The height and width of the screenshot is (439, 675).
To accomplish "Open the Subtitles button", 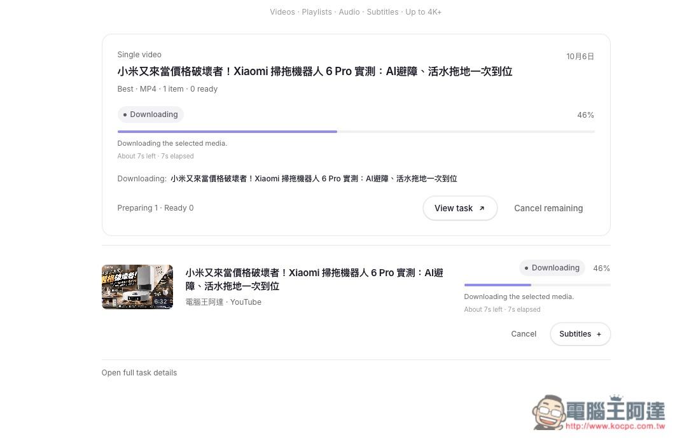I will 580,334.
